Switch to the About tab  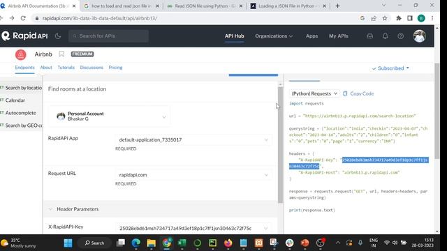click(x=46, y=68)
